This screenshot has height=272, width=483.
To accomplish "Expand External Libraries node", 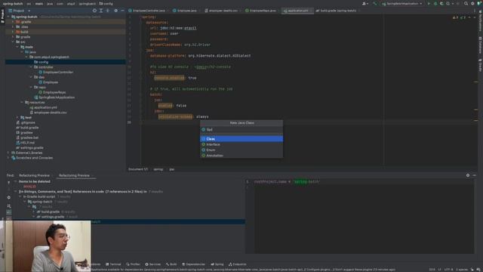I will [x=8, y=153].
